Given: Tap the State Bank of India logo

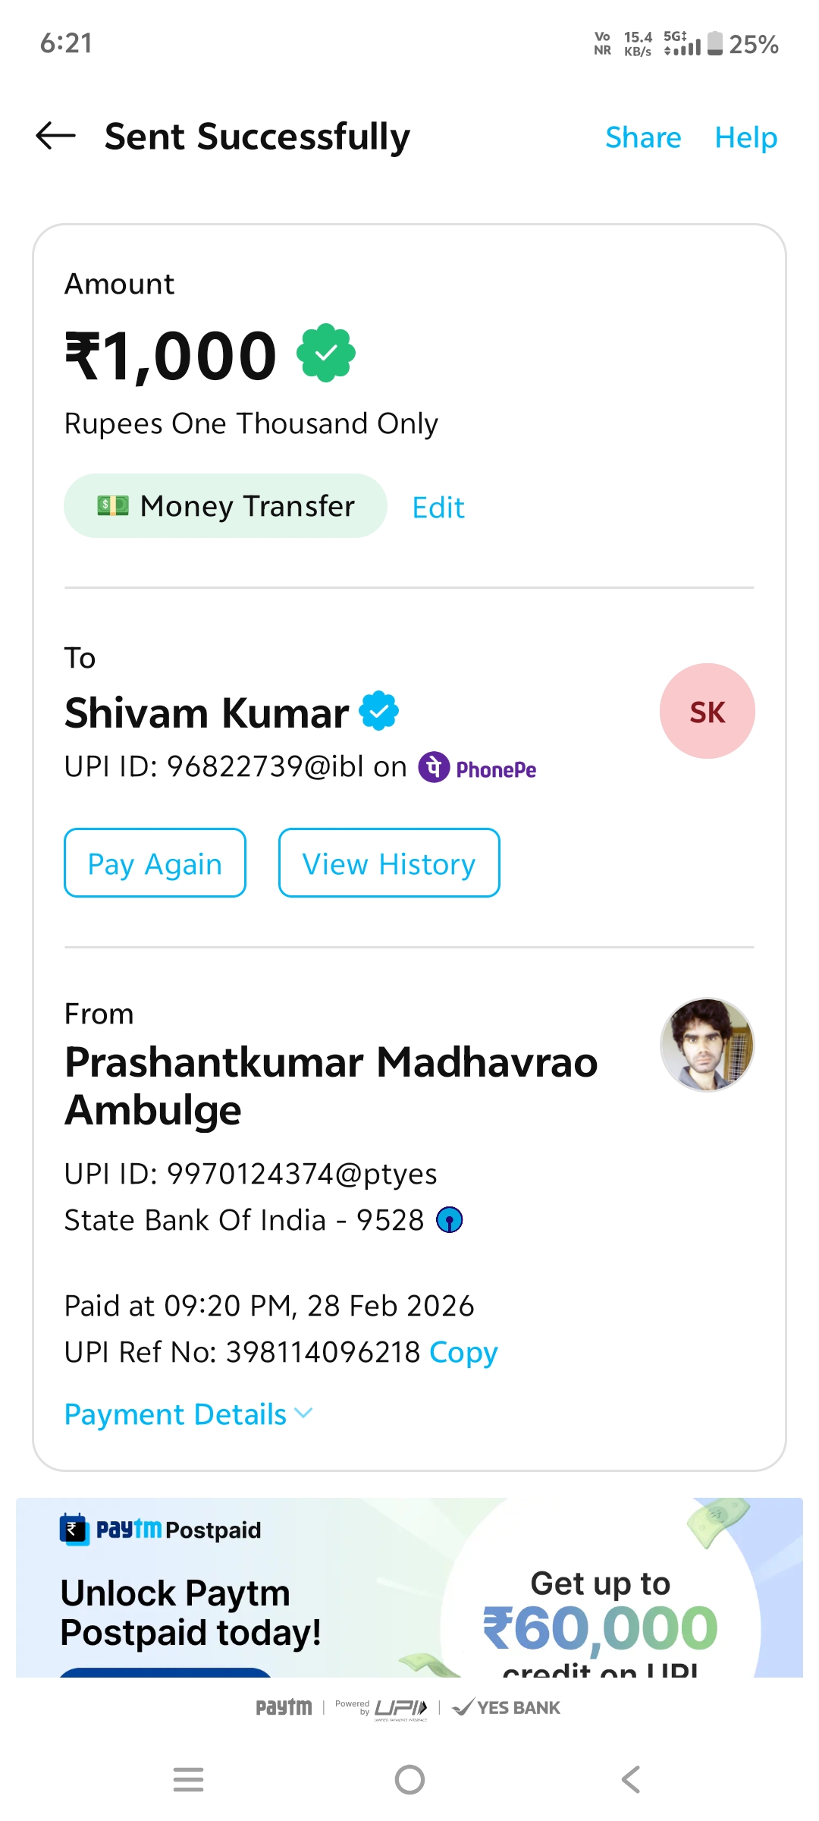Looking at the screenshot, I should pyautogui.click(x=450, y=1220).
